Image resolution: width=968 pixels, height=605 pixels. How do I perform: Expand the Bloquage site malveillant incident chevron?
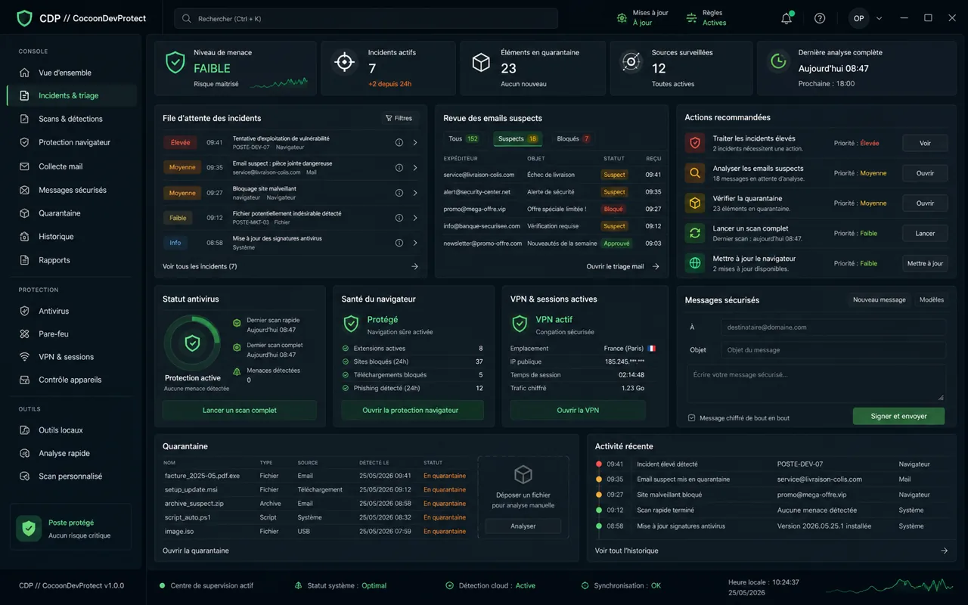pyautogui.click(x=415, y=193)
